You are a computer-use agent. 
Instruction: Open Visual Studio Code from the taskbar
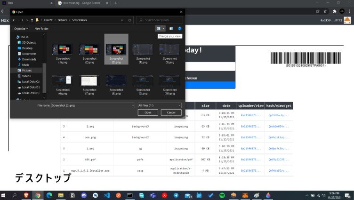(107, 195)
